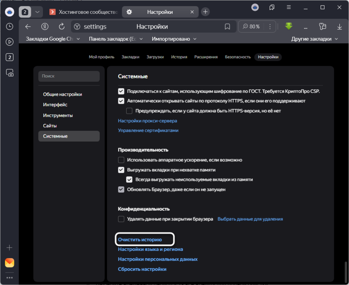Toggle always unload unused tabs checkbox
349x285 pixels.
coord(129,180)
